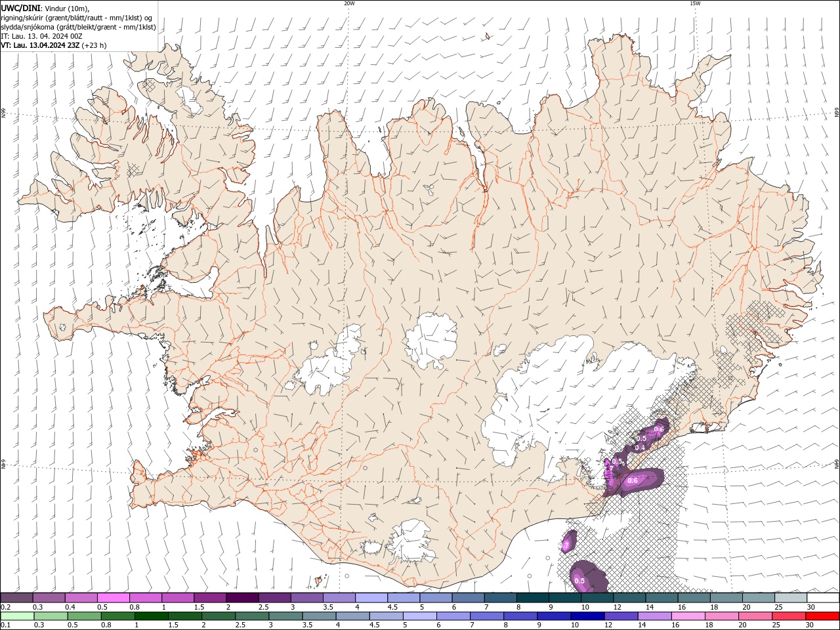
Task: Click the bright red bottom-row swatch above 30
Action: pos(822,616)
